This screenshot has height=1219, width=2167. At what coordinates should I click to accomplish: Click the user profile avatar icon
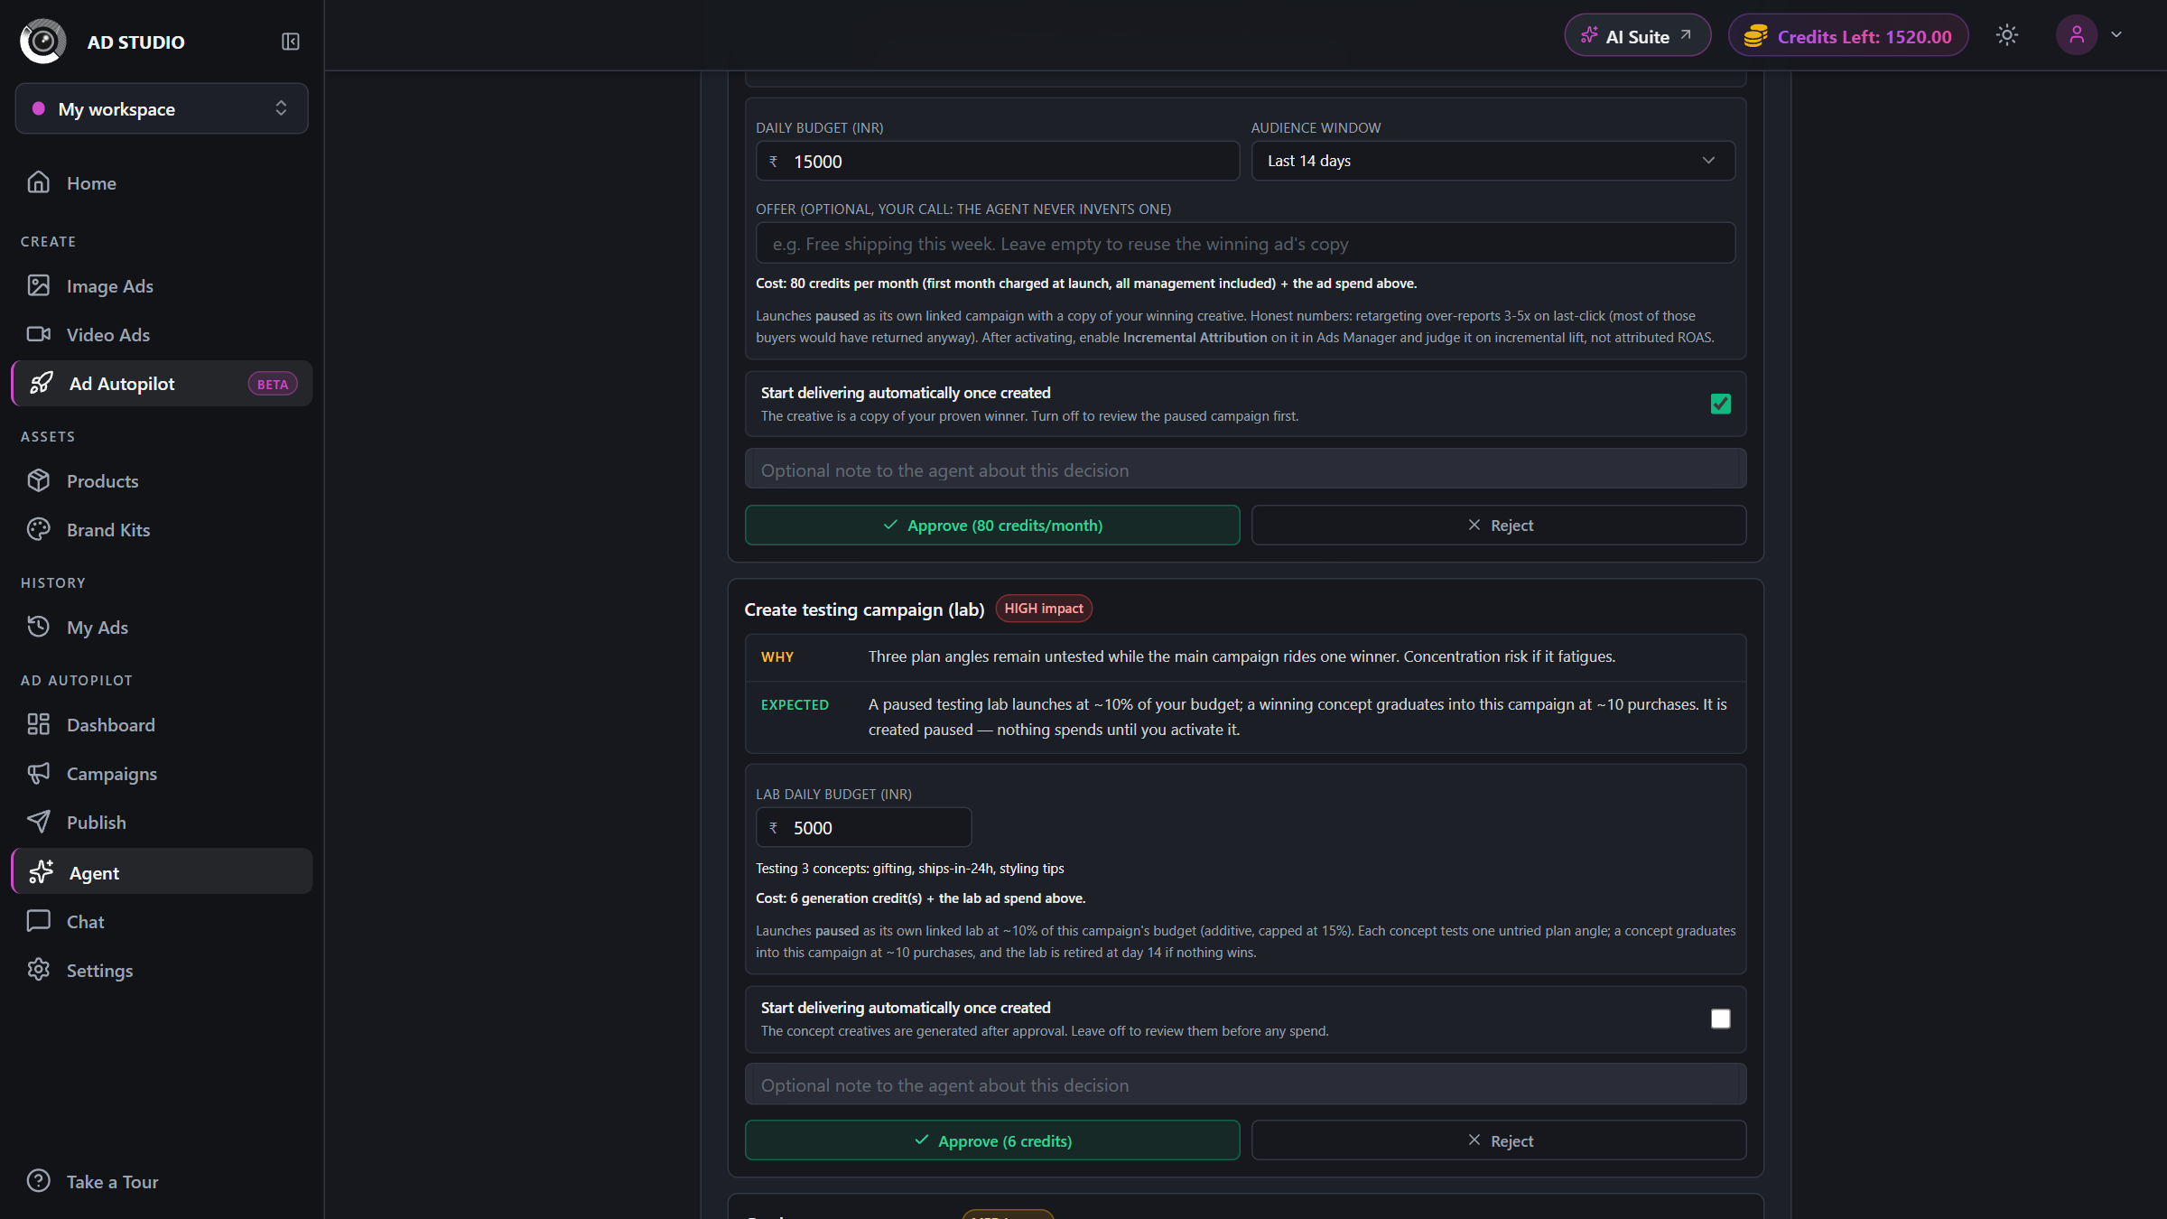[2077, 35]
